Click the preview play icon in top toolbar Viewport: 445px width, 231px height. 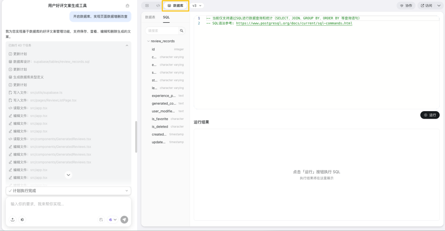[x=147, y=6]
